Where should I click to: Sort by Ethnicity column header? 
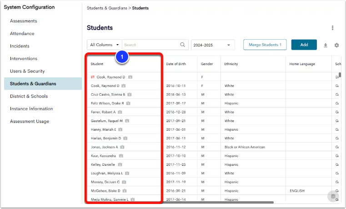coord(231,64)
